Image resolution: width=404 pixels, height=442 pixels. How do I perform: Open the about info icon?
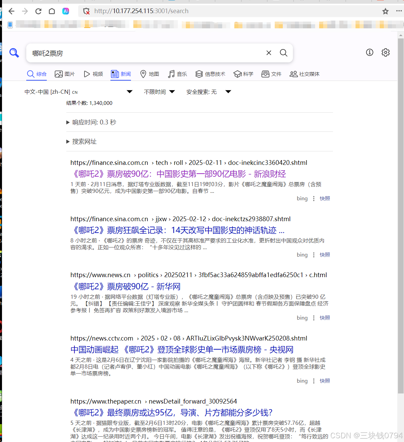coord(370,52)
